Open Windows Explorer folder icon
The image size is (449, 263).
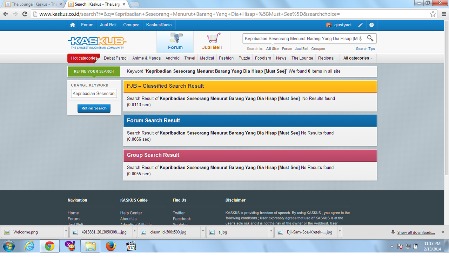click(90, 247)
